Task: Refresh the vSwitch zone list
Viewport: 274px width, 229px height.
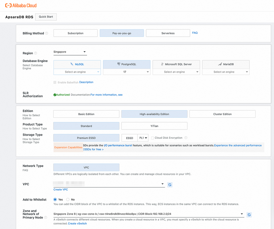Action: (x=249, y=215)
